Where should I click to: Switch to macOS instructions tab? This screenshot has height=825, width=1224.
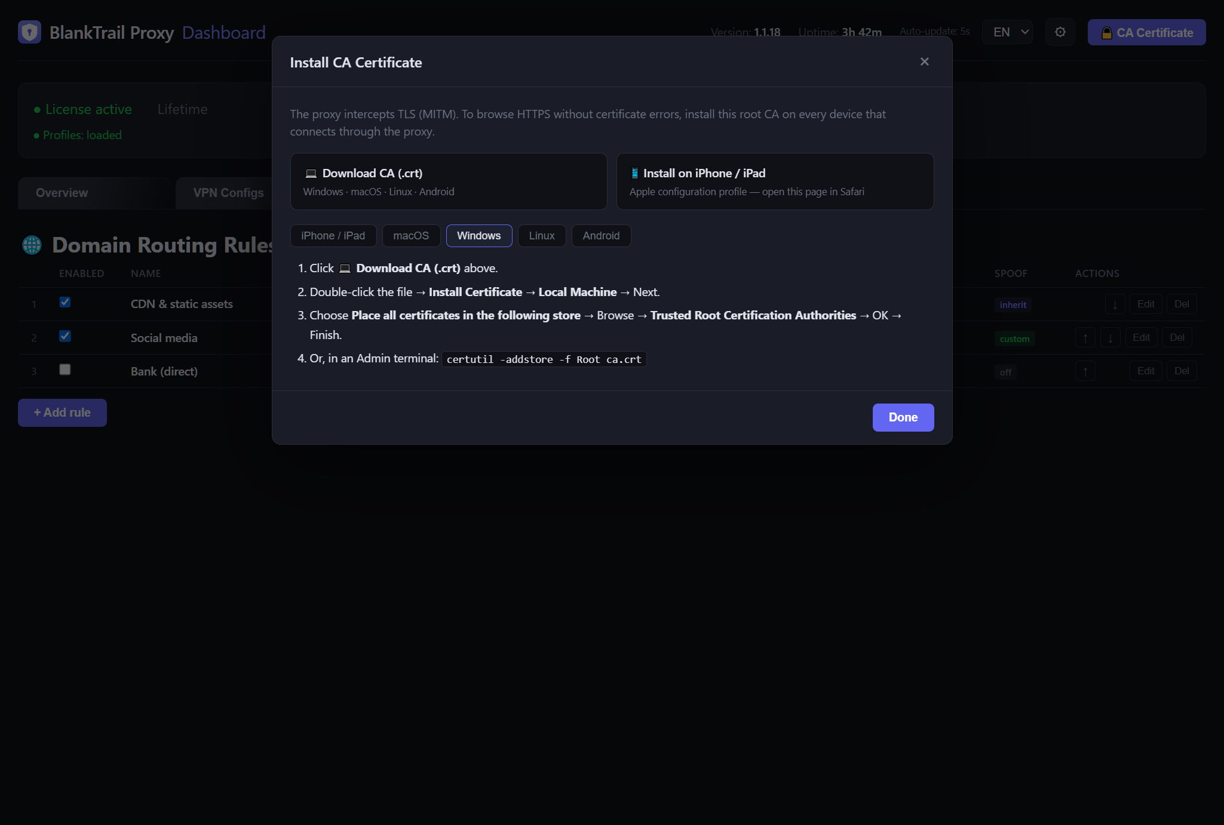411,236
